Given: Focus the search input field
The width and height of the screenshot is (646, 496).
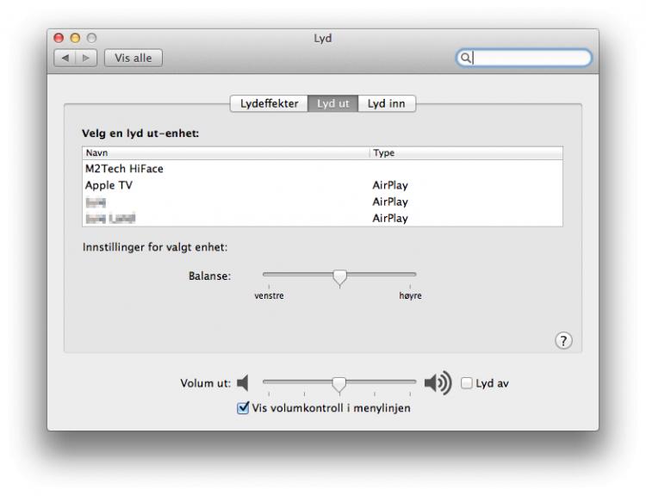Looking at the screenshot, I should (x=524, y=58).
